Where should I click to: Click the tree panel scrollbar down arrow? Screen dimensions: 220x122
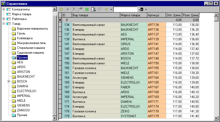[x=55, y=118]
